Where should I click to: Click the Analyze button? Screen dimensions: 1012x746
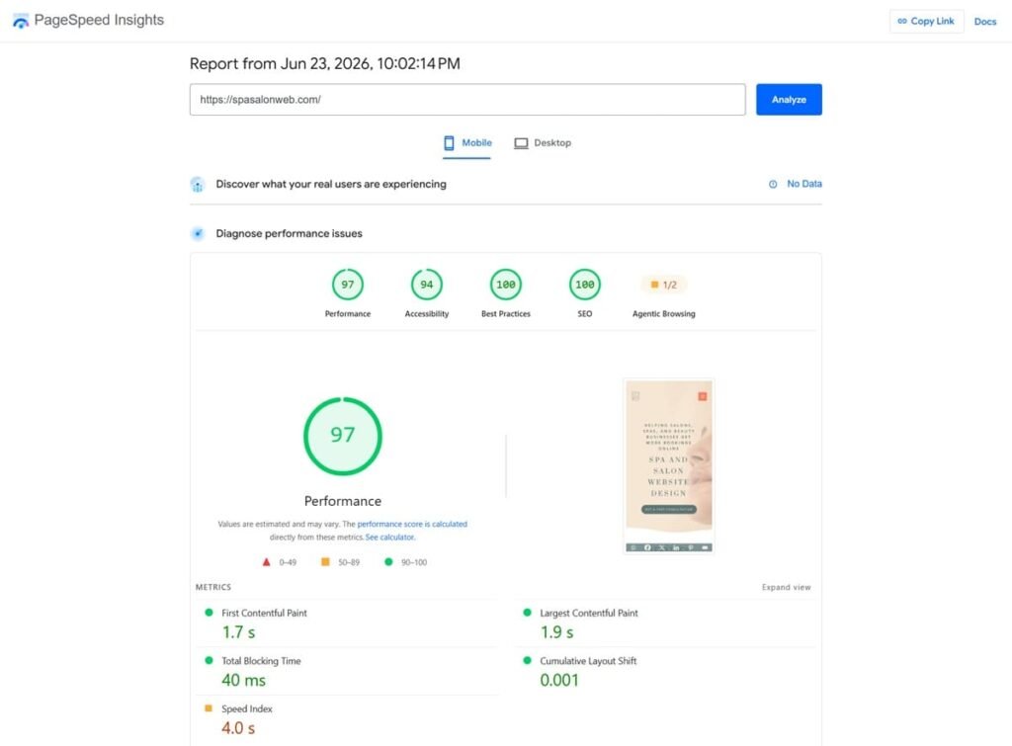tap(789, 100)
